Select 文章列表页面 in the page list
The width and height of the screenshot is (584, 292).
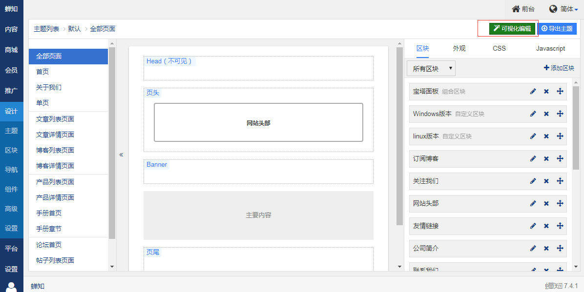(55, 119)
